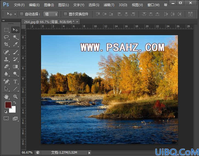Viewport: 199px width, 156px height.
Task: Click the 文档:1.27M/1.52M status text
Action: click(64, 152)
